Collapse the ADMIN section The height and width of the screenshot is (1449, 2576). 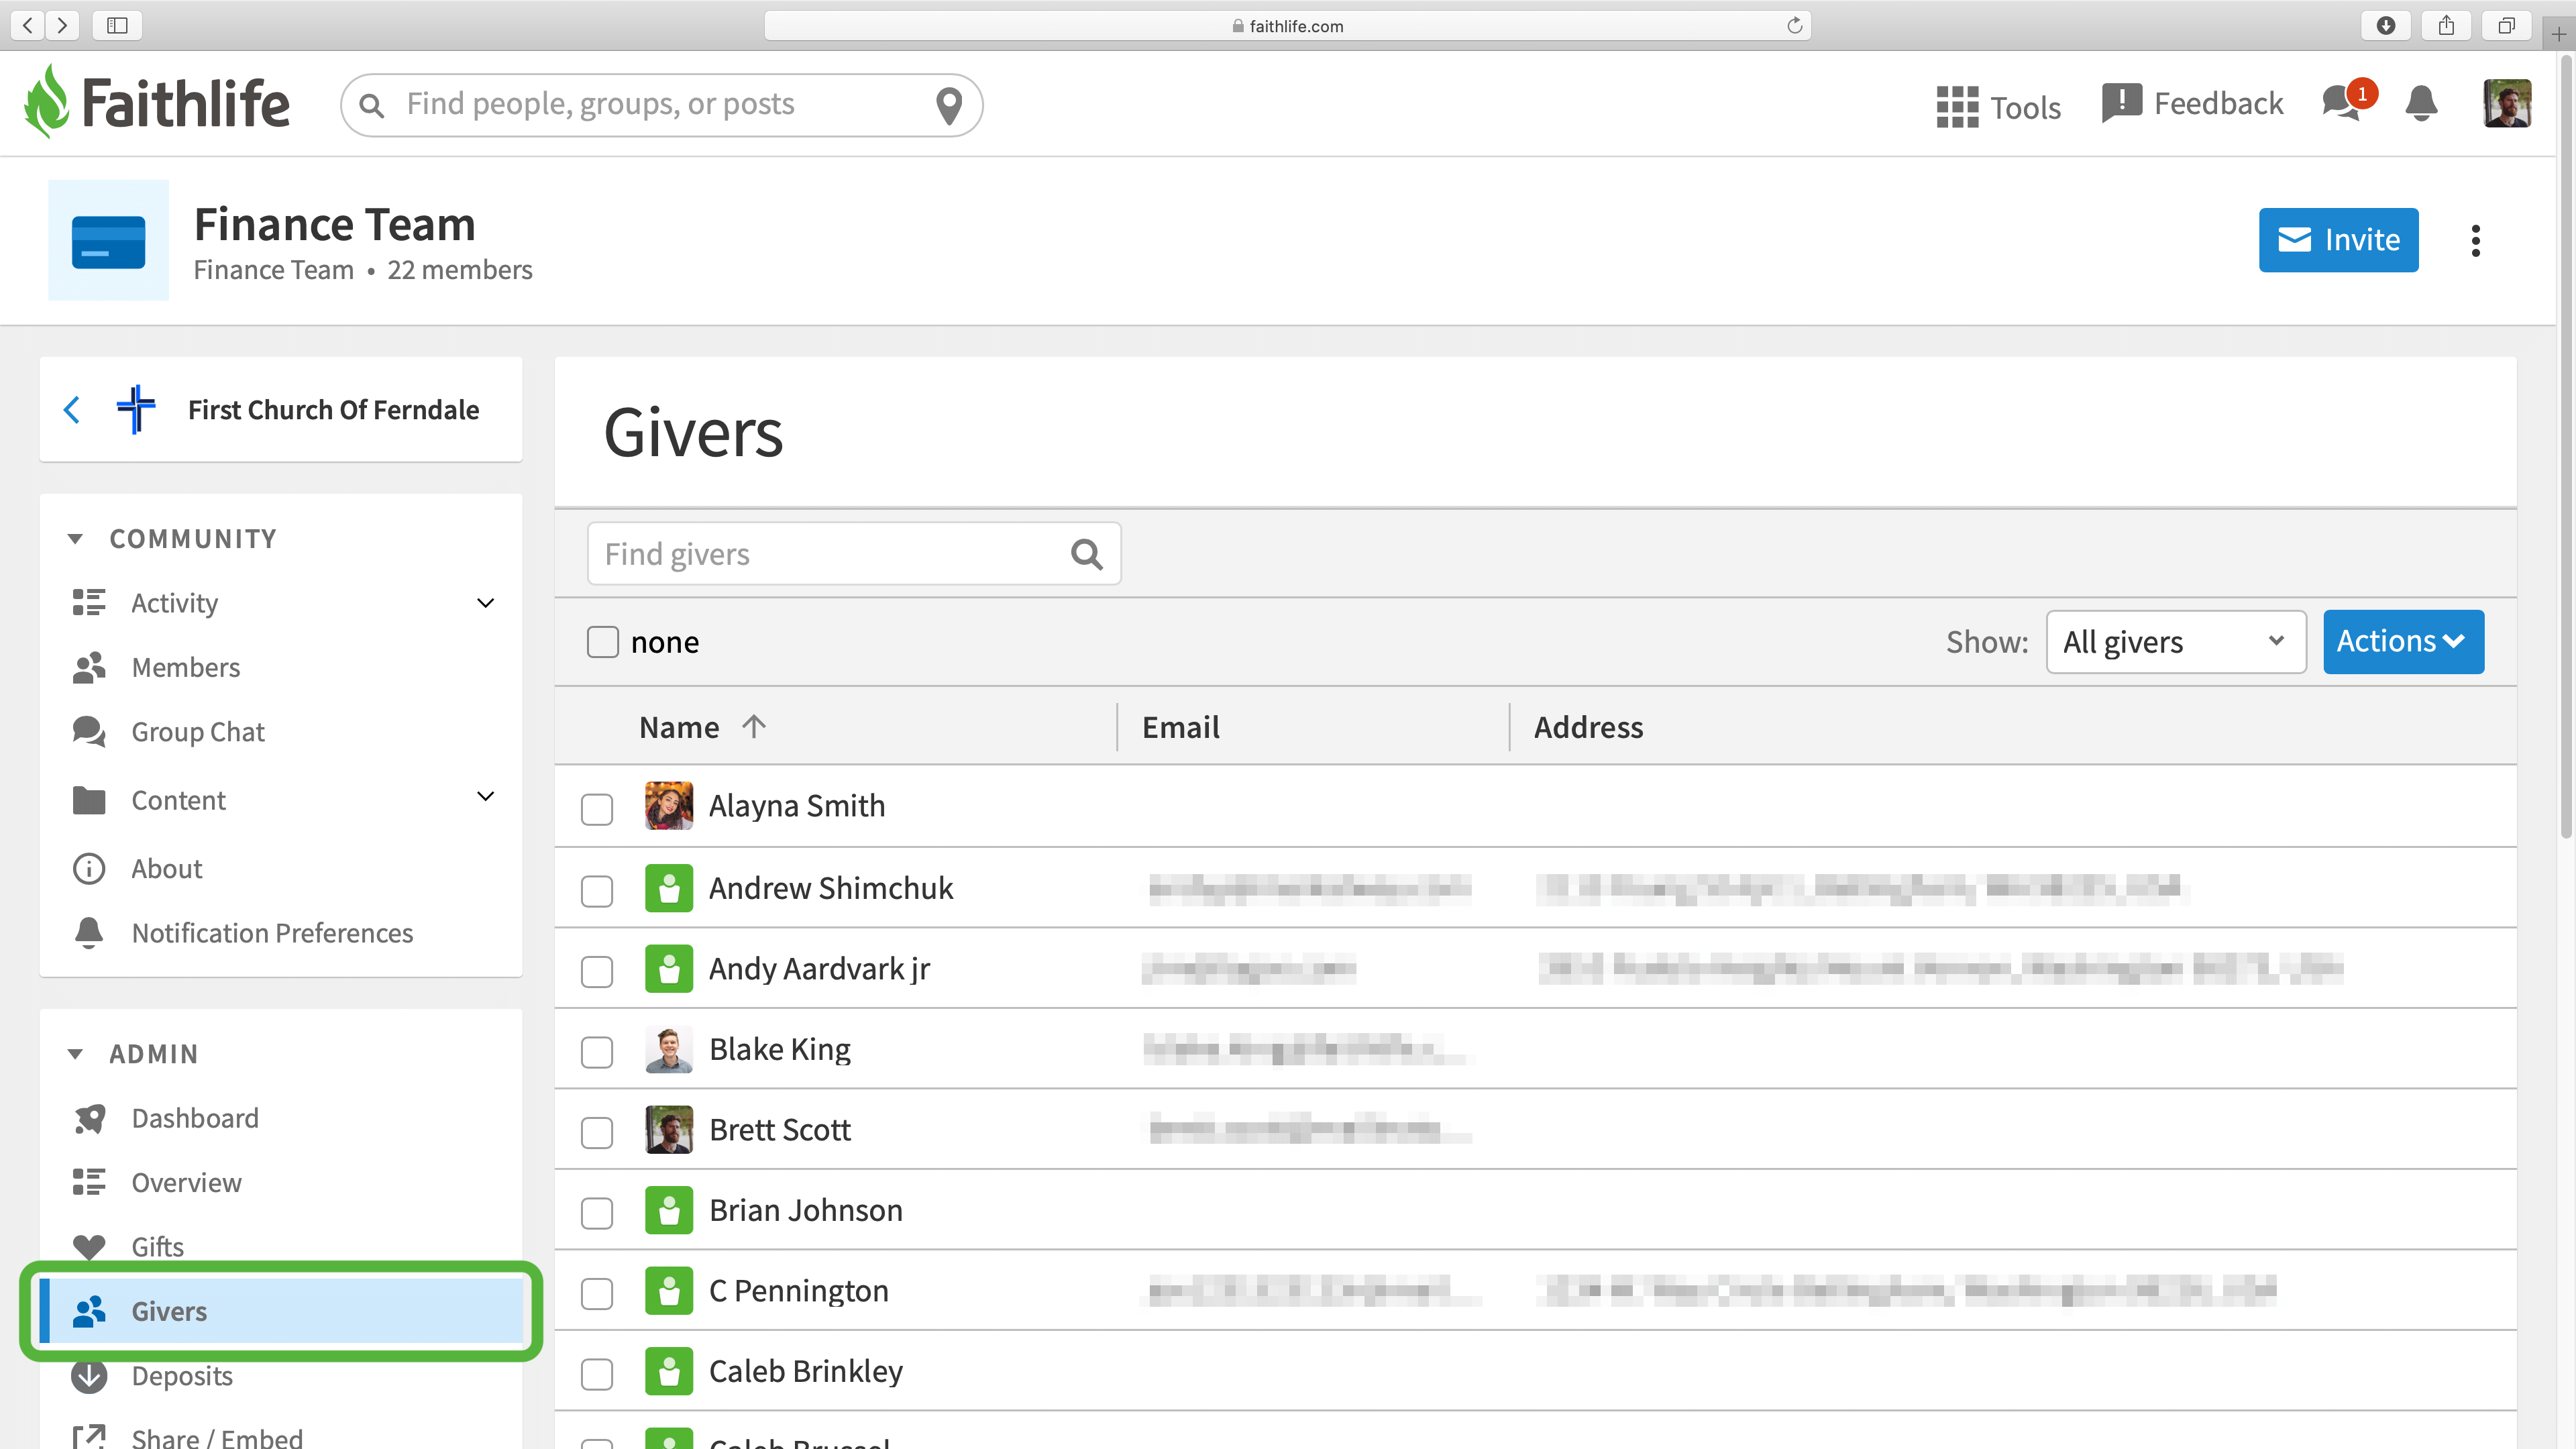click(75, 1054)
